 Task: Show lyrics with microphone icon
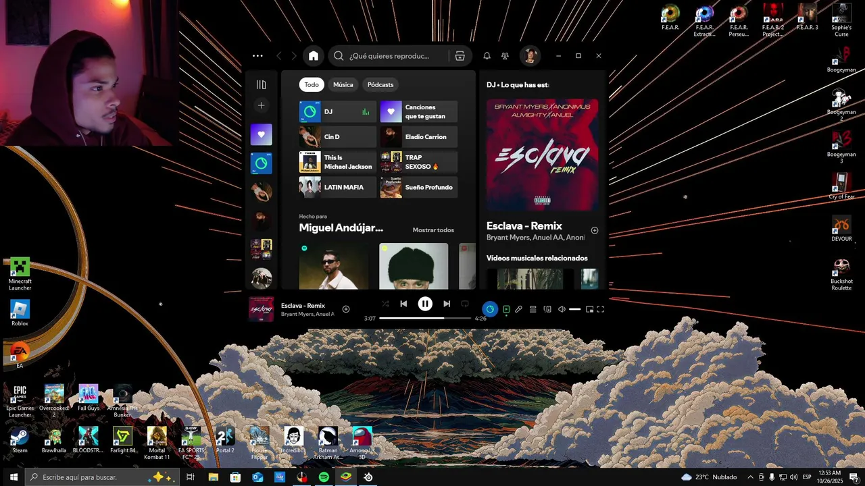518,309
